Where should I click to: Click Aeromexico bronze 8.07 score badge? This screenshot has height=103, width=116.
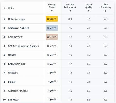point(52,37)
